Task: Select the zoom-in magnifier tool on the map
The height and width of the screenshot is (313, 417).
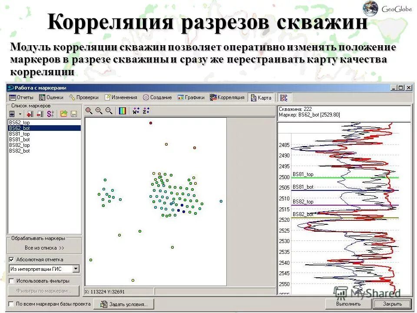Action: (98, 111)
